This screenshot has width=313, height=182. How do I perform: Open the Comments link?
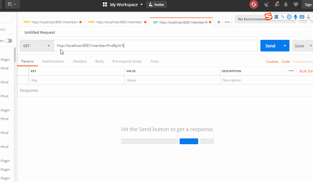(303, 62)
